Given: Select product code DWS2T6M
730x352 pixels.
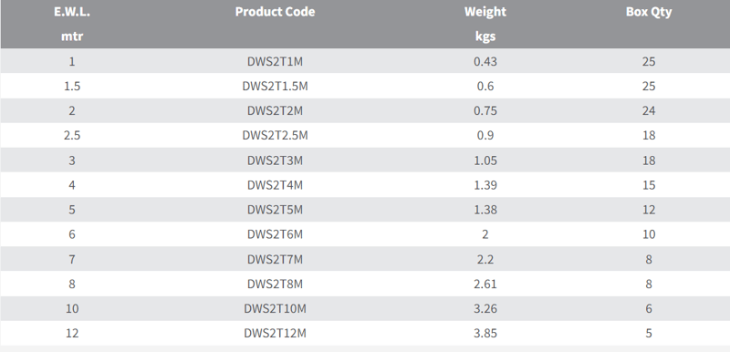Looking at the screenshot, I should coord(275,234).
